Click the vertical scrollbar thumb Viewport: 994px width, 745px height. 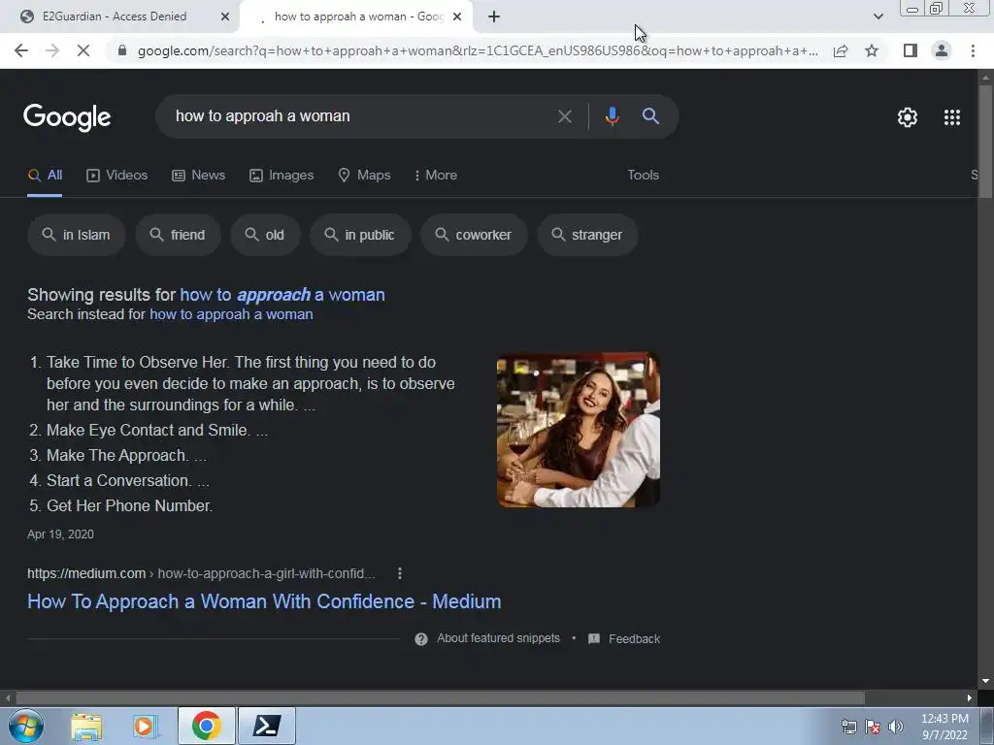coord(985,143)
